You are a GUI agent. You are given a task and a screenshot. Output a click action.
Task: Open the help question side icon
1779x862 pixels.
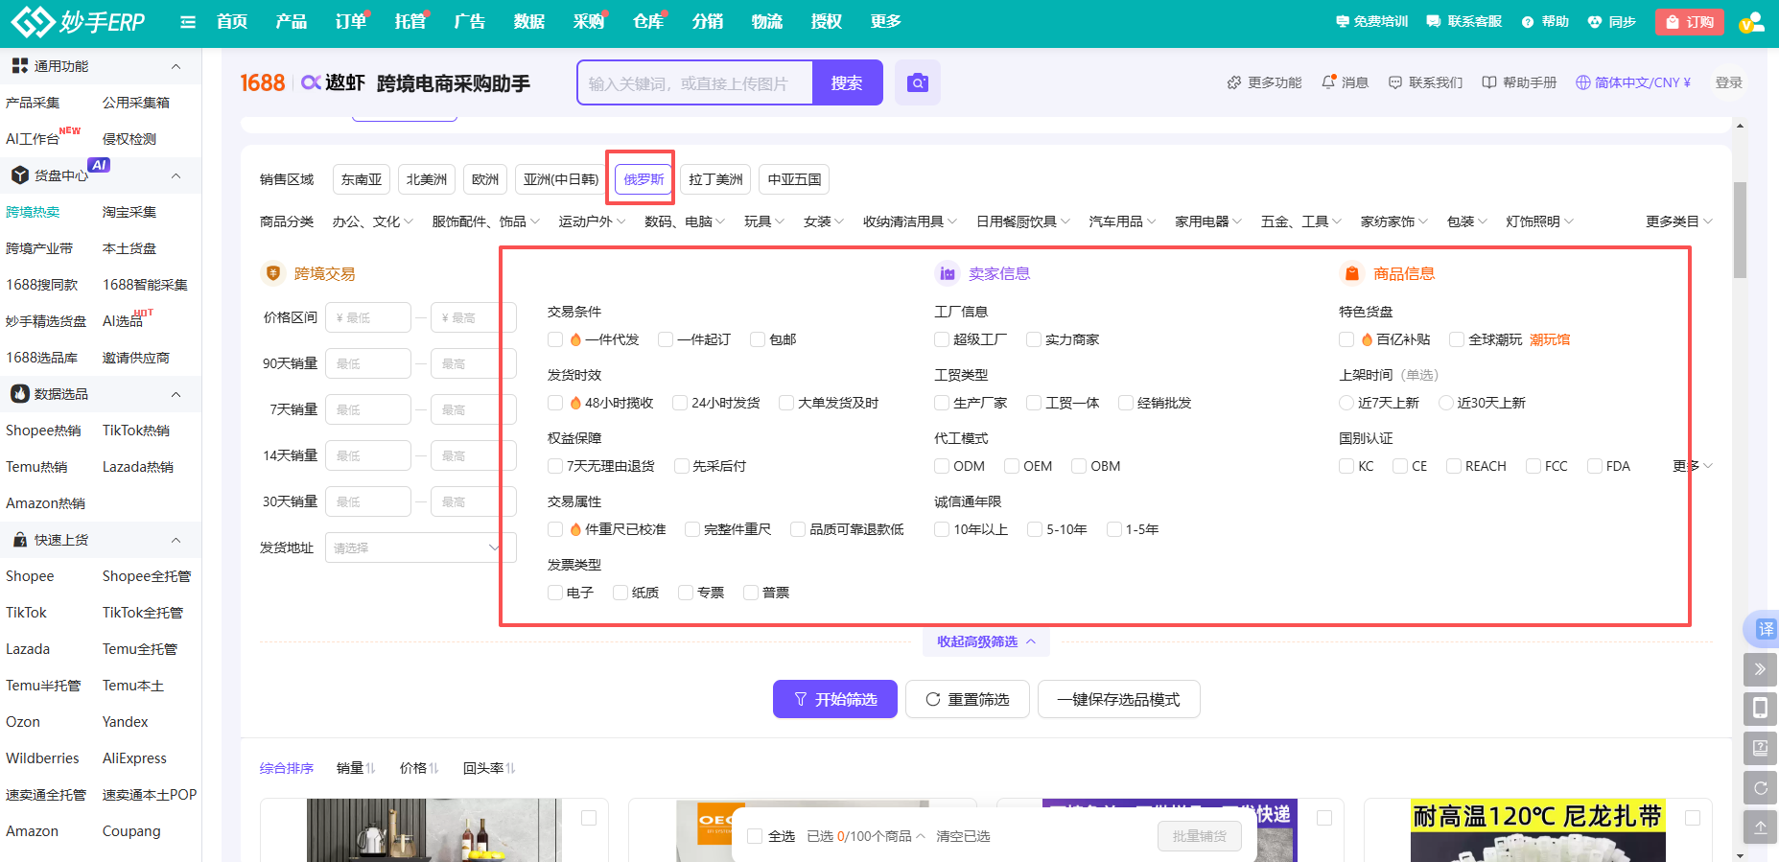[x=1760, y=748]
